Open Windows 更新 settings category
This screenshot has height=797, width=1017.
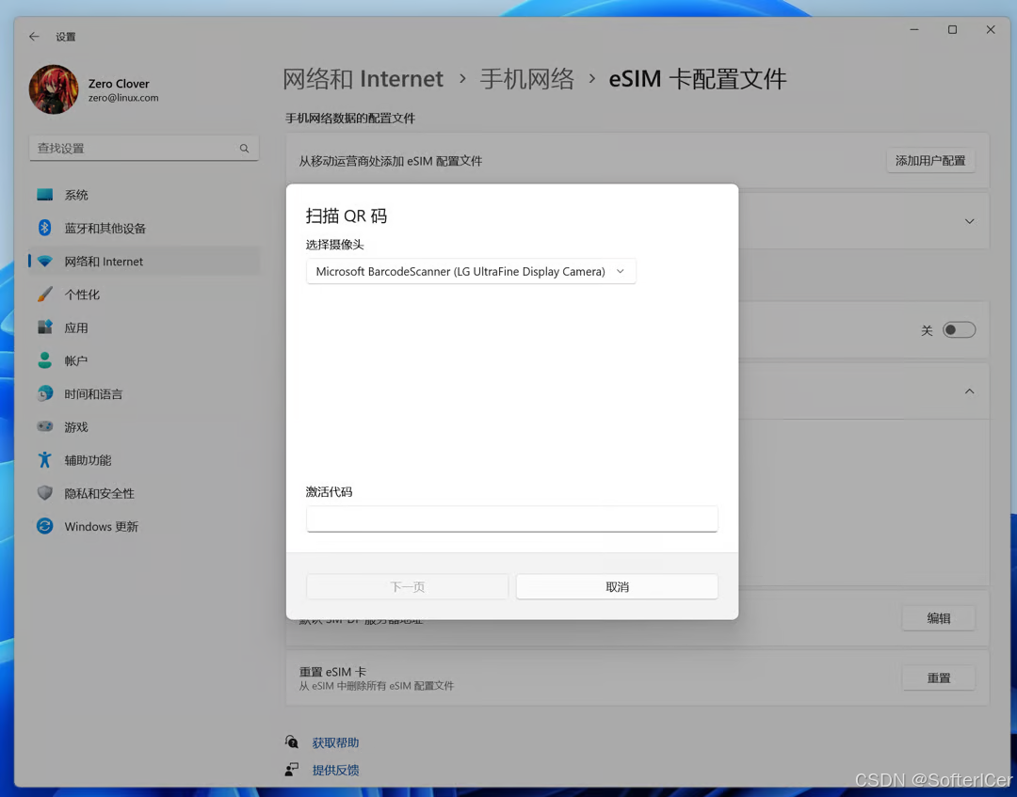(144, 526)
